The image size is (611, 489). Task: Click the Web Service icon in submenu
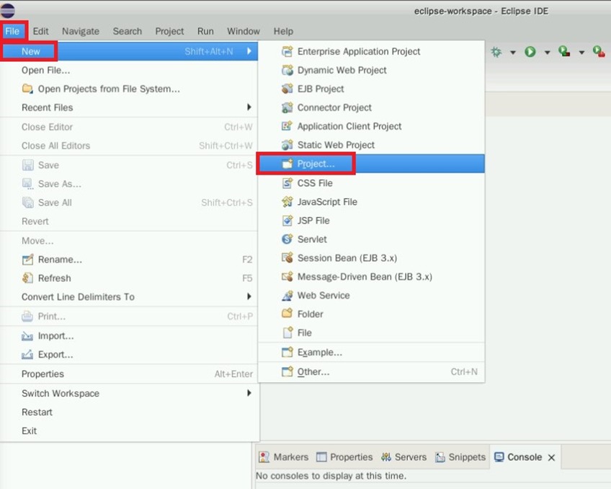(x=286, y=295)
